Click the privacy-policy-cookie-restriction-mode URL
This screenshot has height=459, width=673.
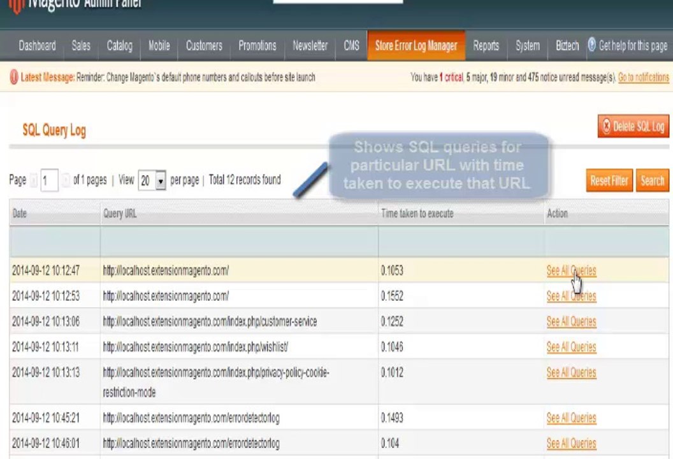point(216,382)
